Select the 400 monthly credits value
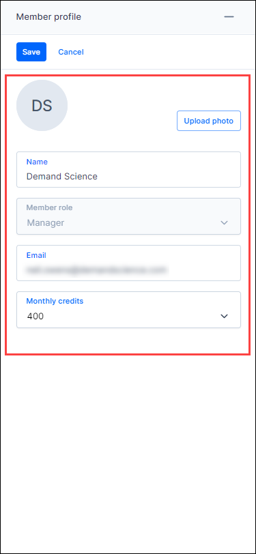 [x=35, y=316]
